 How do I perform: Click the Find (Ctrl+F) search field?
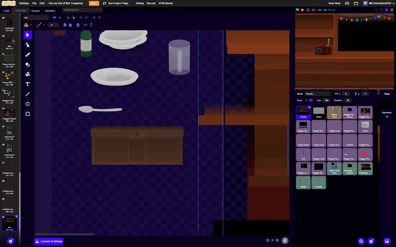[x=82, y=10]
